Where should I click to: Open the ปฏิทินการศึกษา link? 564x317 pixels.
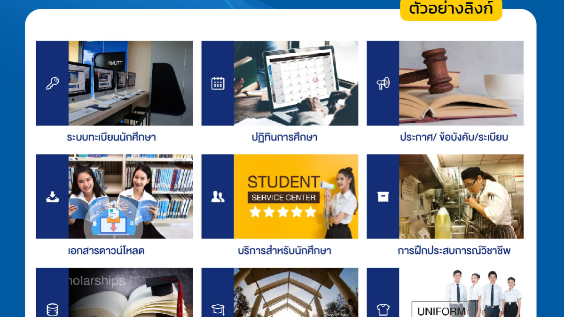pyautogui.click(x=284, y=138)
